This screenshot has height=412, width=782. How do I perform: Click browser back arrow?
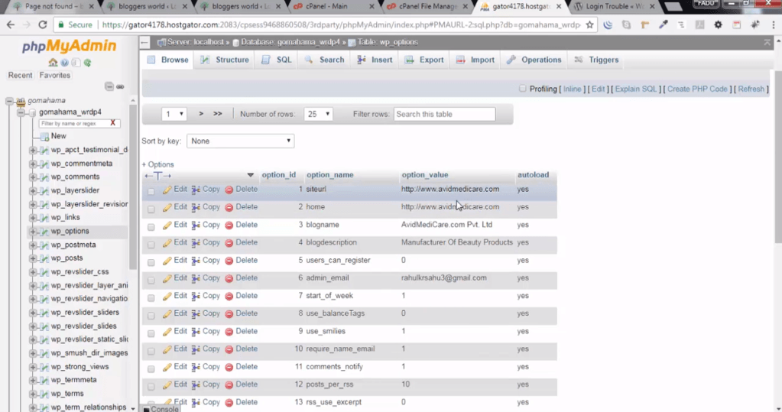[11, 24]
